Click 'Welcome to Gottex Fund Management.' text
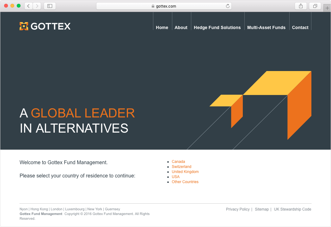331x227 pixels. pyautogui.click(x=64, y=163)
